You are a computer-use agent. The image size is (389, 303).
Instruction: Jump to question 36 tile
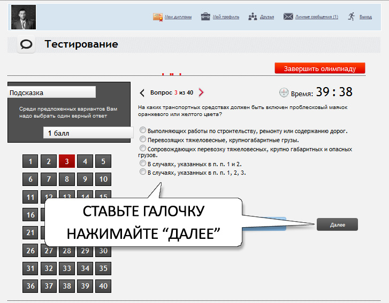point(30,286)
